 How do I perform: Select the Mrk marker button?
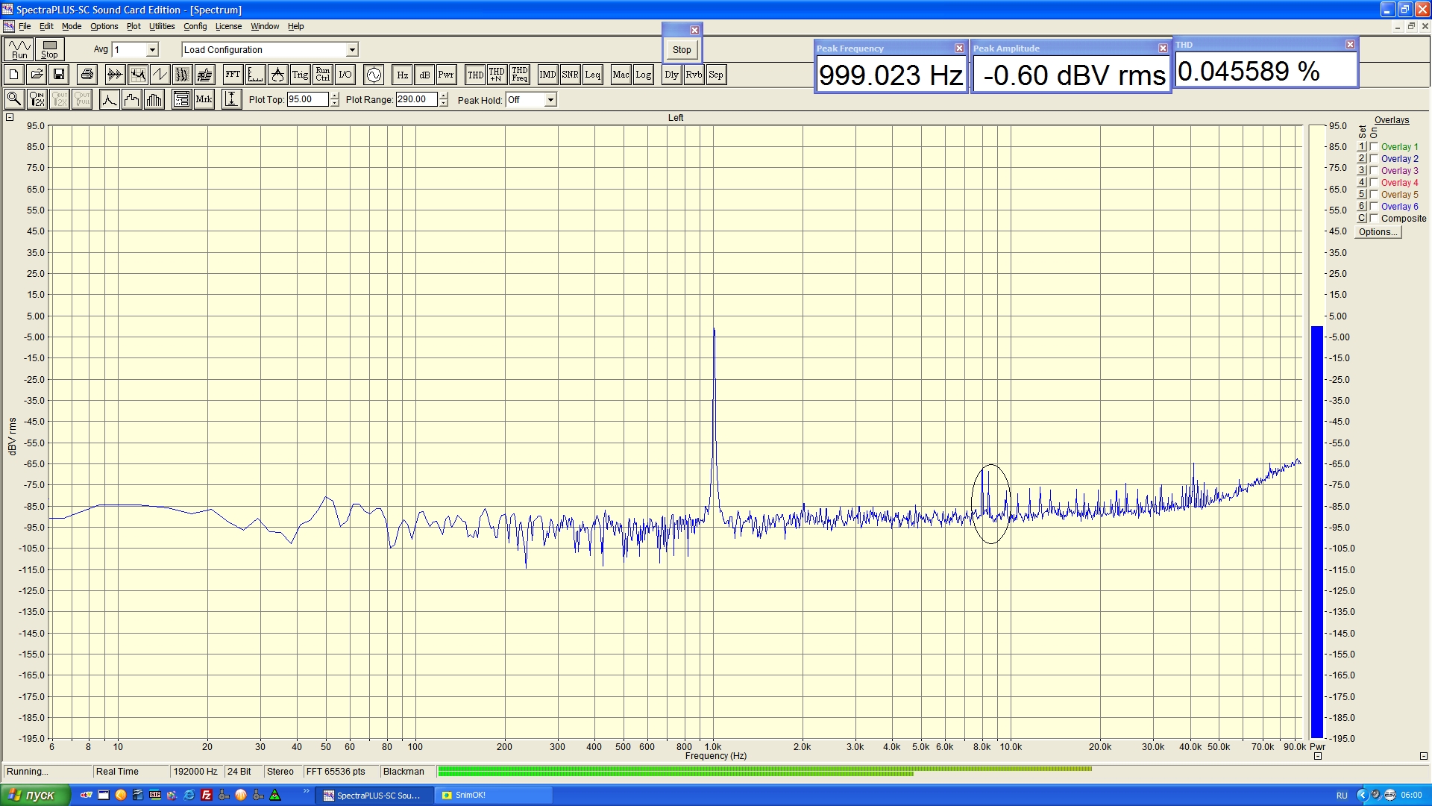coord(204,99)
